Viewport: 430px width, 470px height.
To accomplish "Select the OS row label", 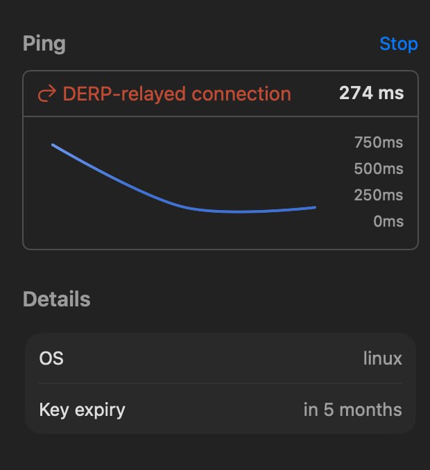I will (x=51, y=358).
